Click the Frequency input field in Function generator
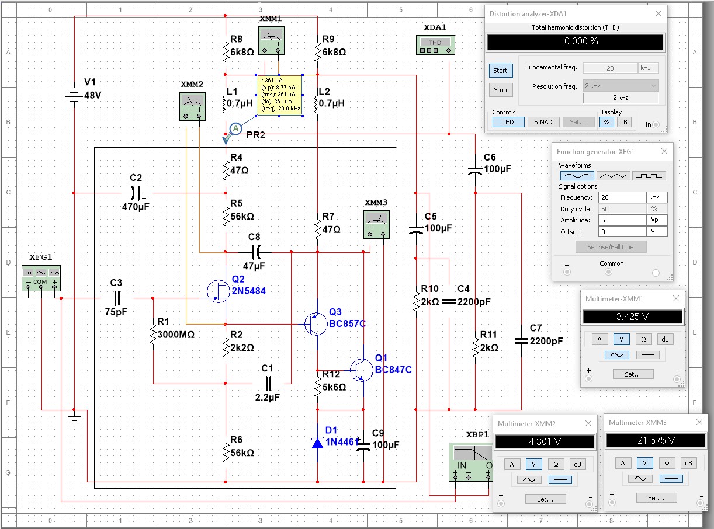Viewport: 714px width, 529px height. pyautogui.click(x=622, y=197)
